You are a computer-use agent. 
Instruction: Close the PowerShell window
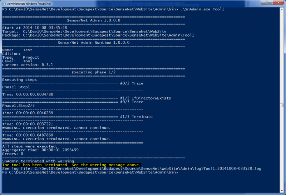278,3
